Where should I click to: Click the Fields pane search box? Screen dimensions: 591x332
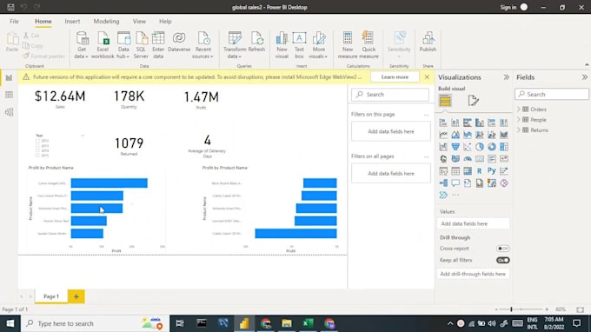coord(552,94)
